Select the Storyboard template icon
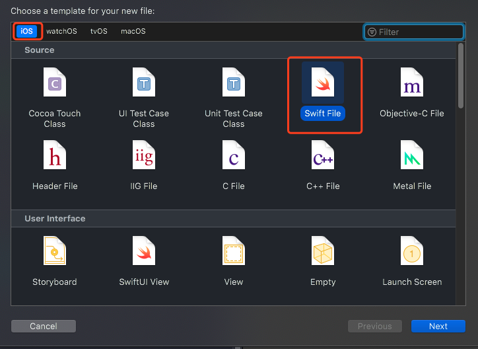The width and height of the screenshot is (478, 349). [55, 251]
